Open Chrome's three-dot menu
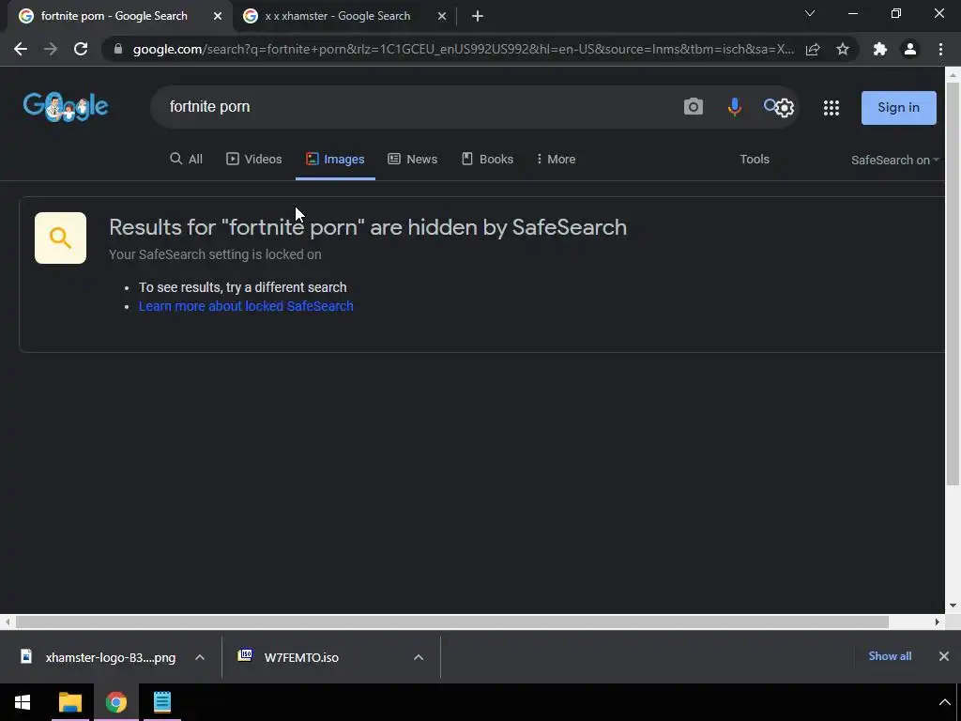 pyautogui.click(x=940, y=49)
